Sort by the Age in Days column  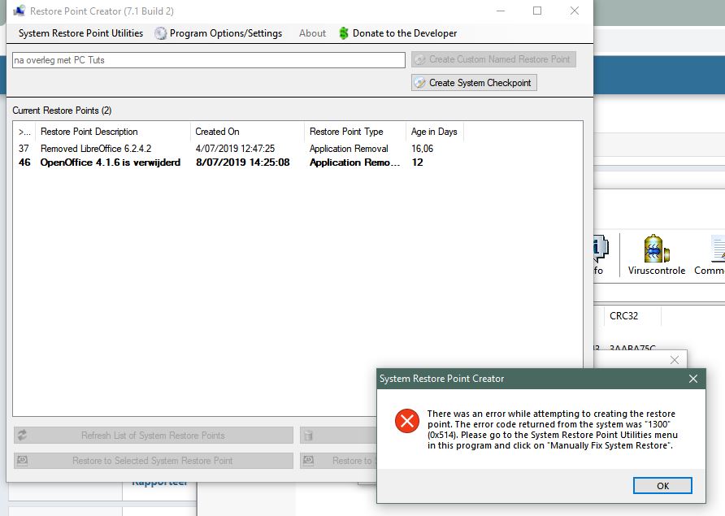(x=434, y=132)
